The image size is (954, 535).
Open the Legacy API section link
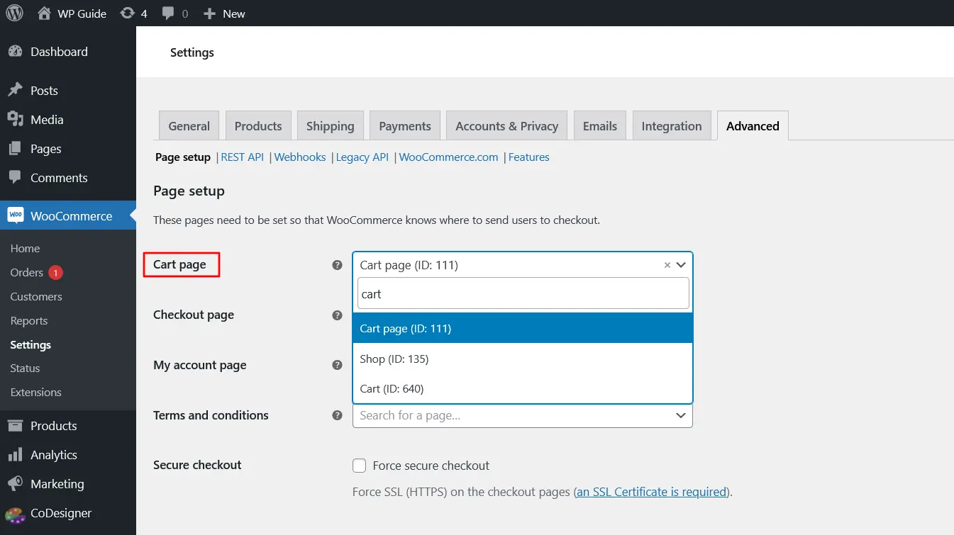pos(362,157)
